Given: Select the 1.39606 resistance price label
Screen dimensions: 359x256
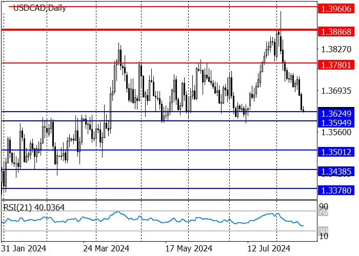Looking at the screenshot, I should pos(336,9).
